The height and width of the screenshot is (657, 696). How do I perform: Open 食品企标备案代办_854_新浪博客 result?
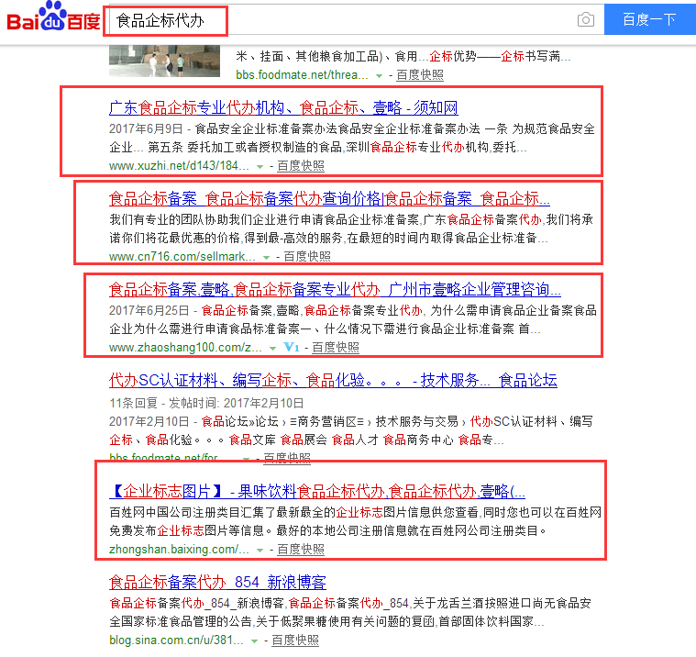pos(217,582)
